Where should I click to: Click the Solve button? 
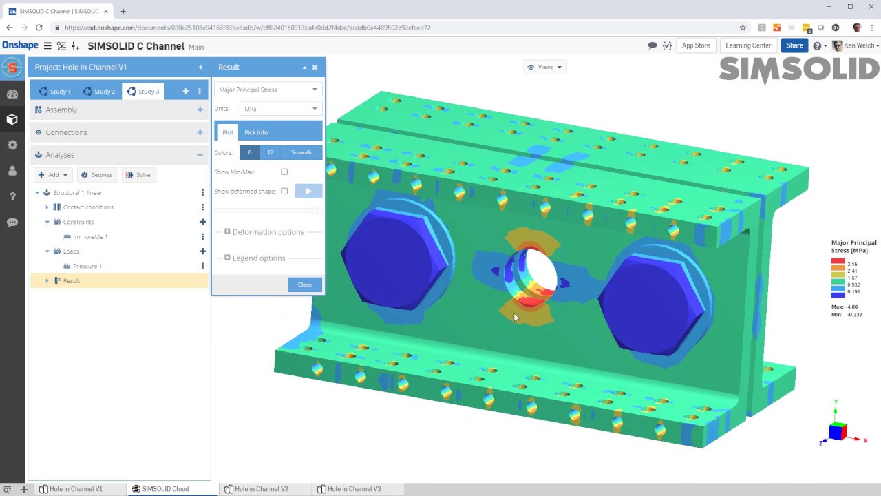pyautogui.click(x=138, y=175)
